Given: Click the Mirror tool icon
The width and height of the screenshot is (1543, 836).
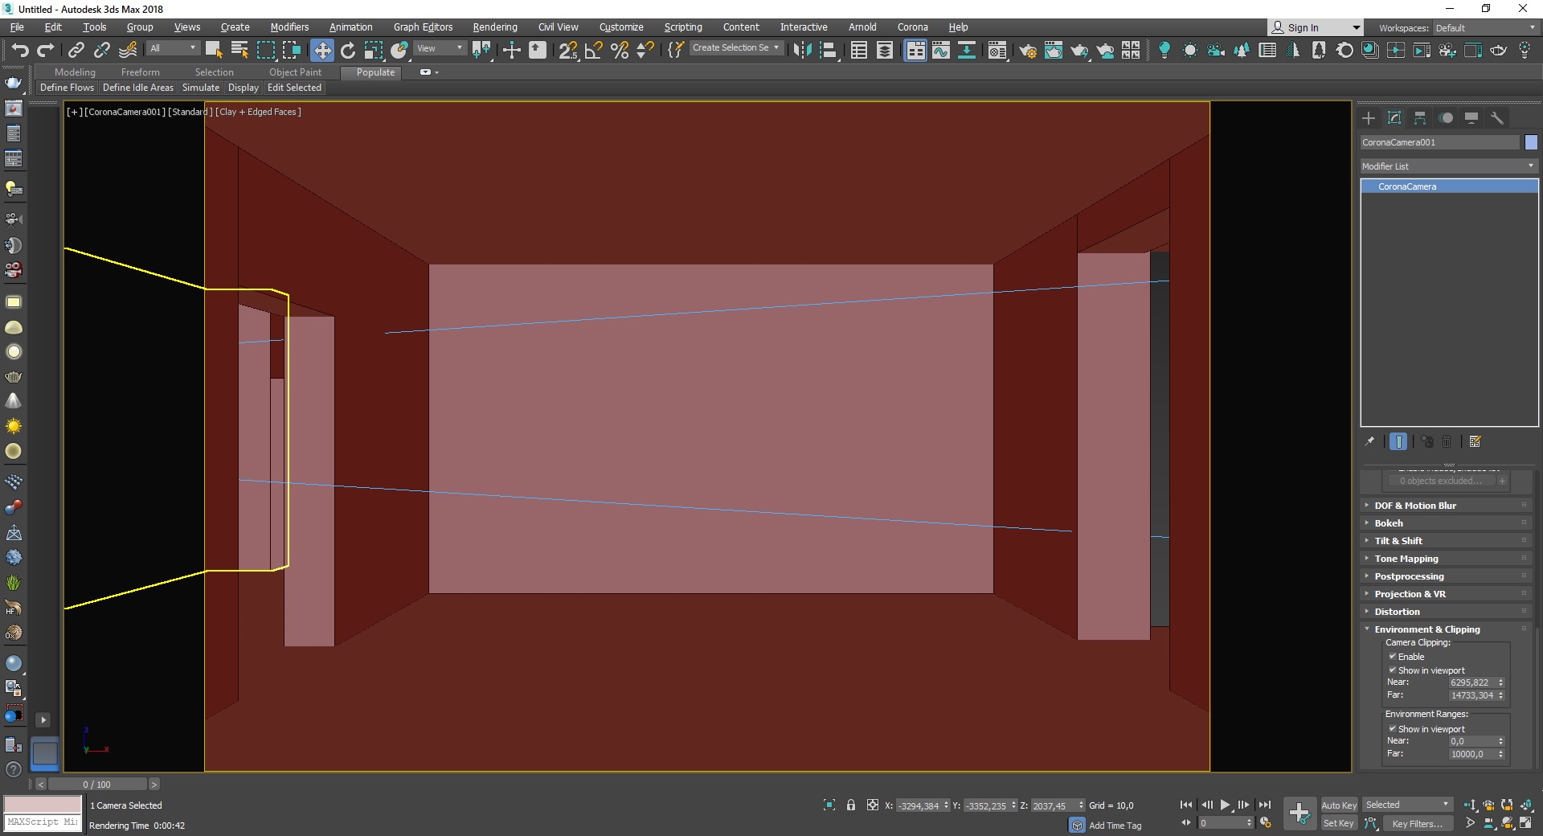Looking at the screenshot, I should point(802,50).
